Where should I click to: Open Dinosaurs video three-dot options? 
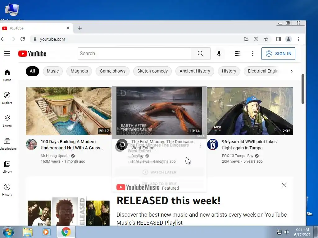pyautogui.click(x=200, y=146)
